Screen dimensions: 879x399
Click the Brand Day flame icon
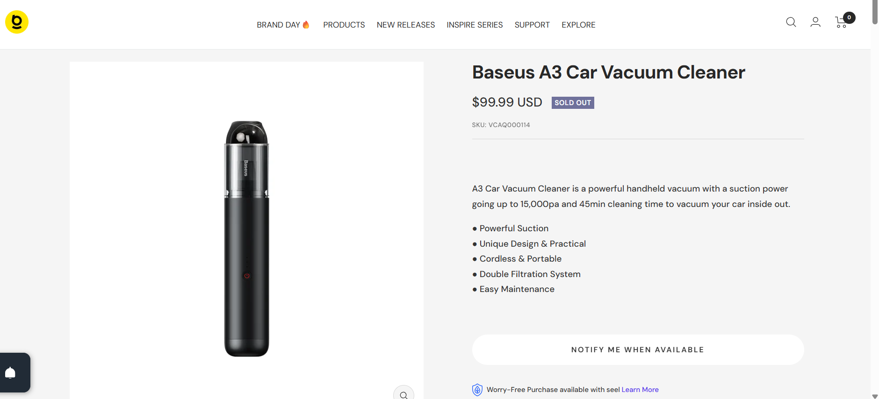(x=306, y=25)
